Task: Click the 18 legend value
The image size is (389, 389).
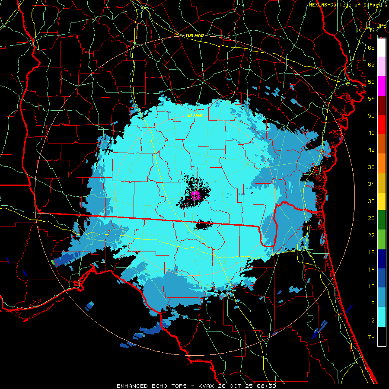Action: click(x=371, y=252)
